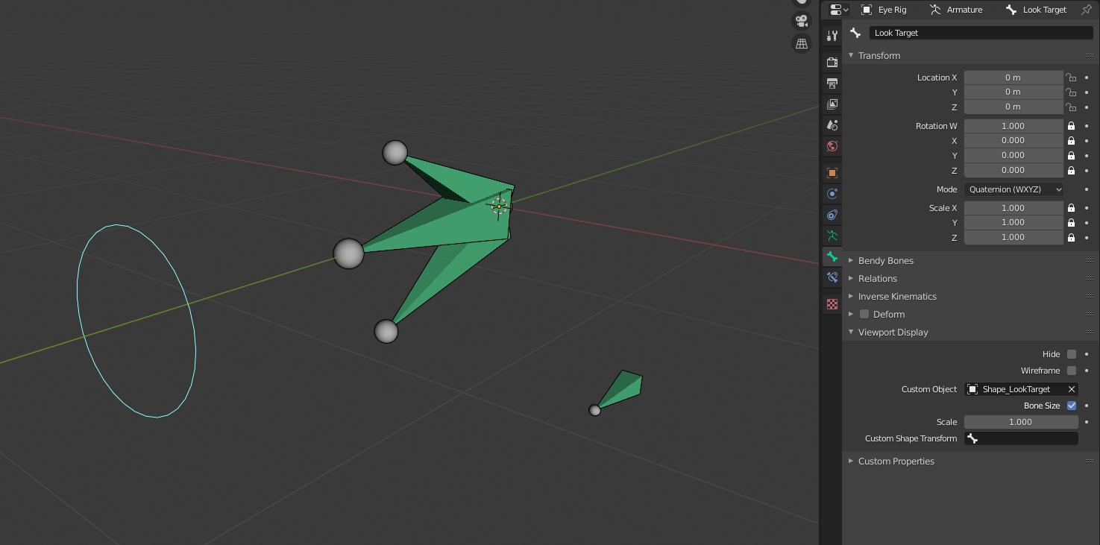1100x545 pixels.
Task: Click the animate dot for Location X
Action: point(1087,78)
